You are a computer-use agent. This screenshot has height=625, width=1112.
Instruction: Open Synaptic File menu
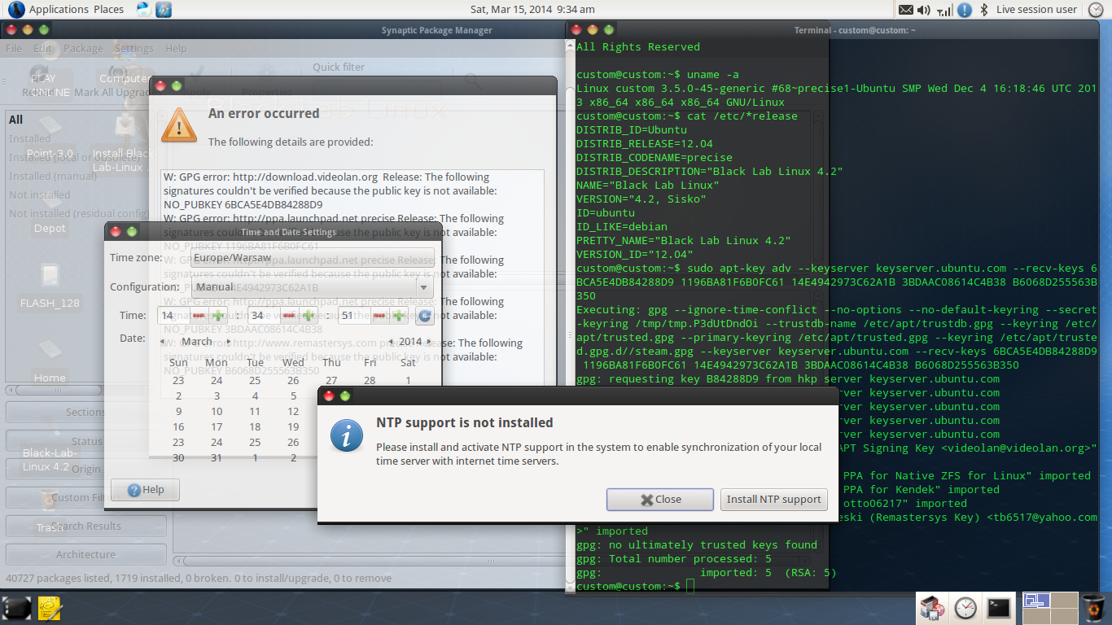[14, 48]
